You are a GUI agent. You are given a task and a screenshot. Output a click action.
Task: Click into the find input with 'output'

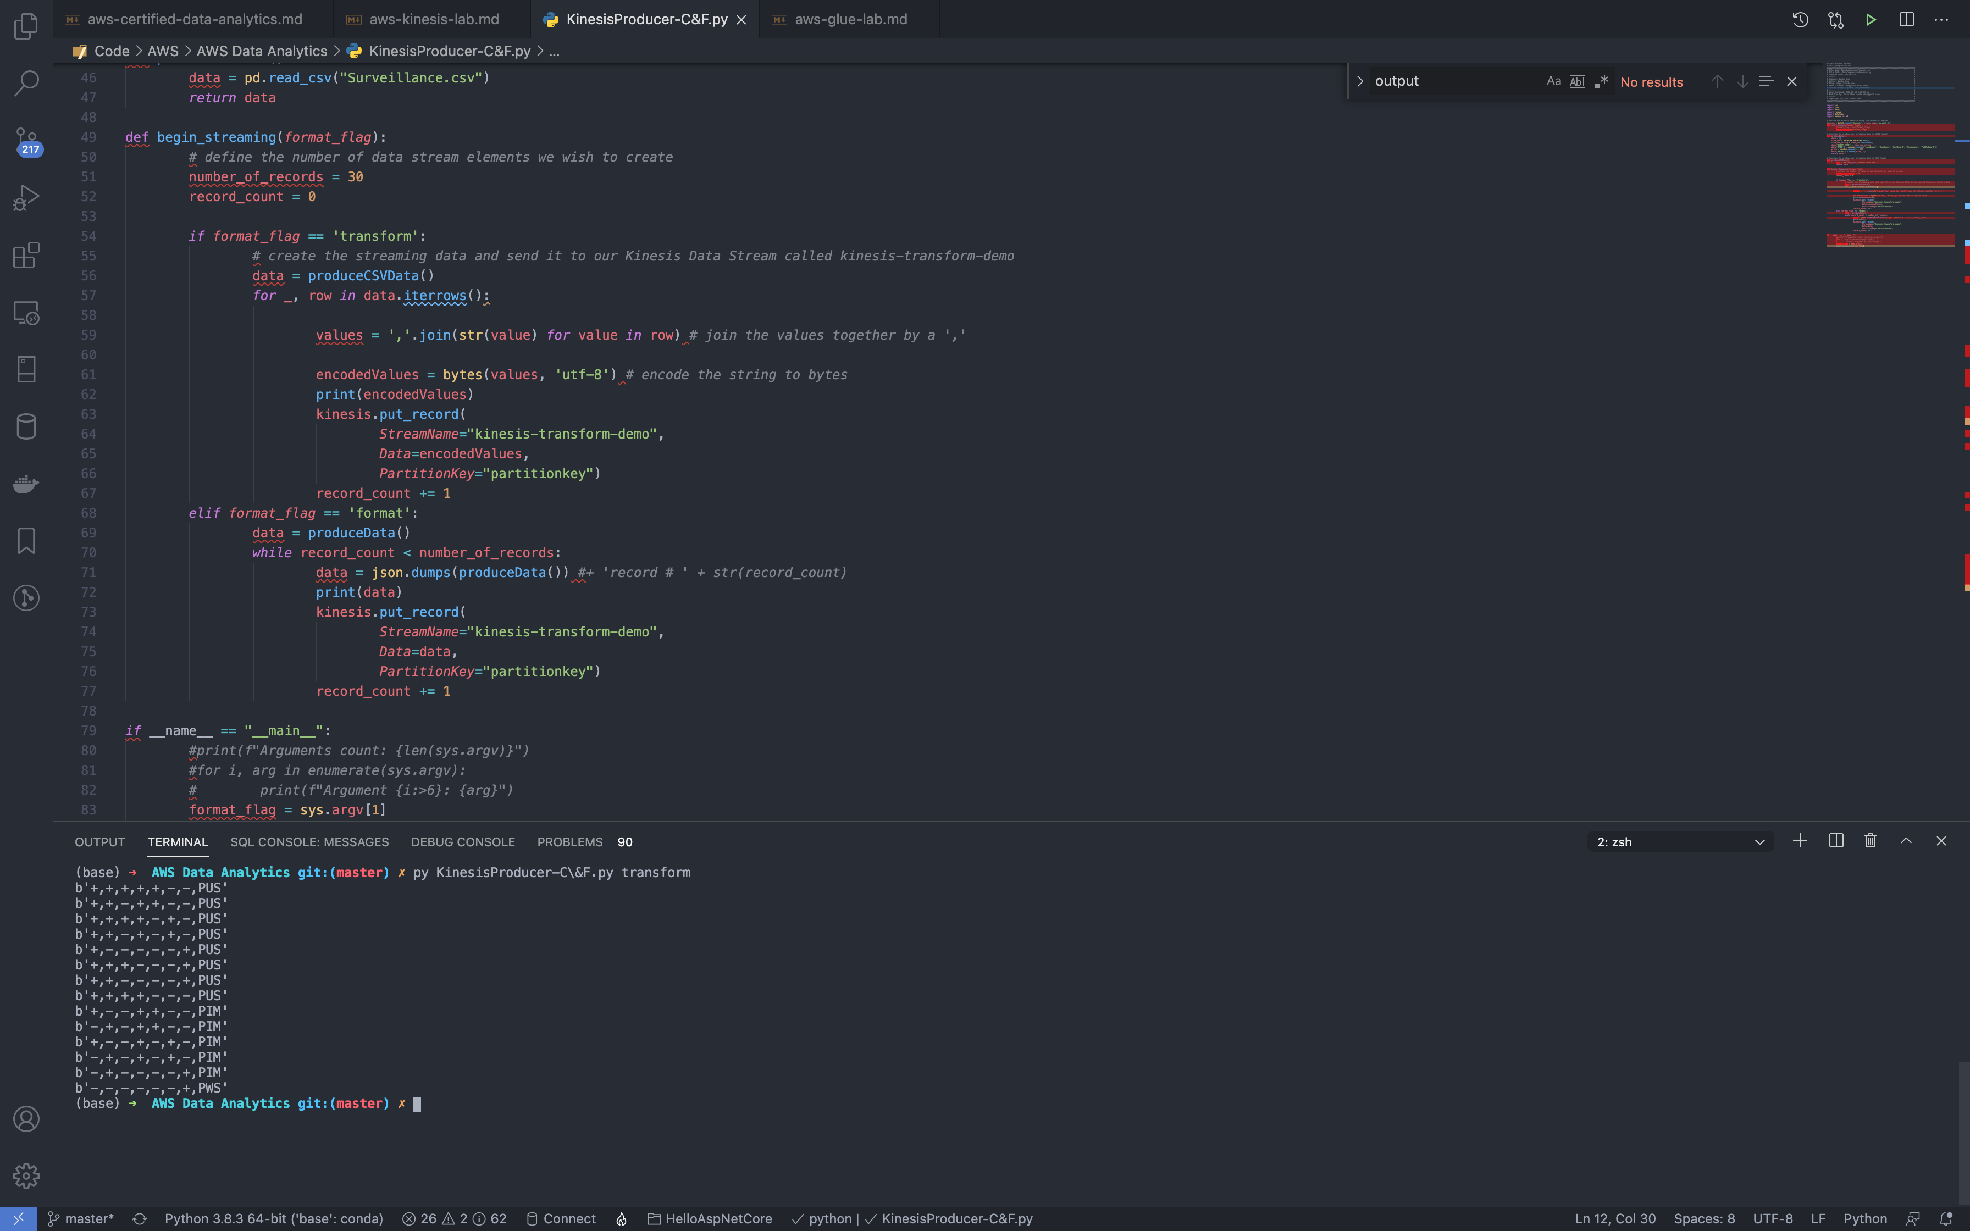click(x=1449, y=81)
